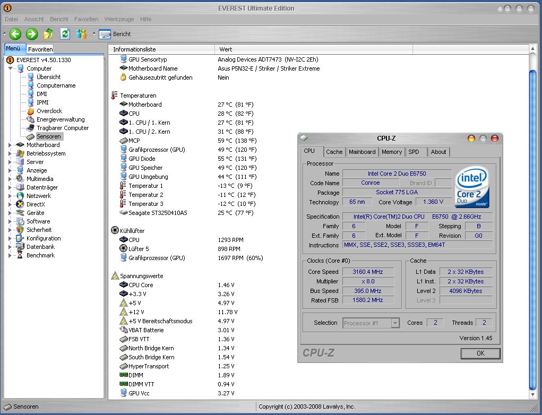This screenshot has width=542, height=415.
Task: Click the green Forward arrow toolbar icon
Action: click(32, 34)
